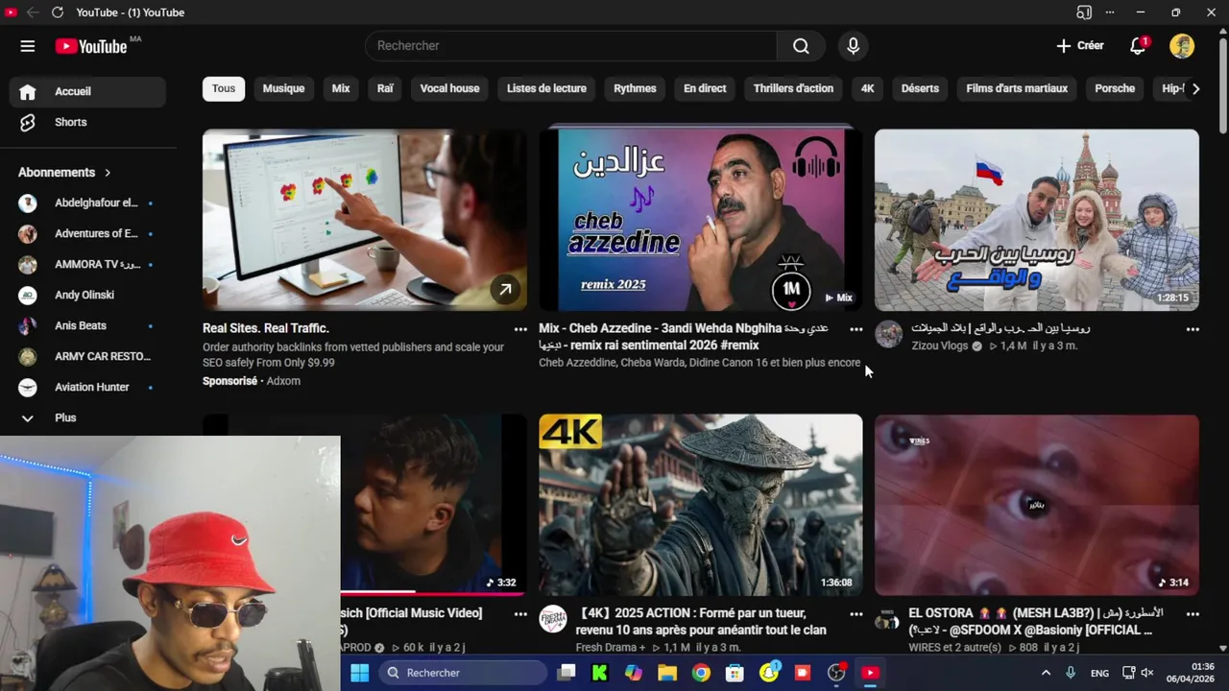Viewport: 1229px width, 691px height.
Task: Open Adventures of E... subscription
Action: coord(87,234)
